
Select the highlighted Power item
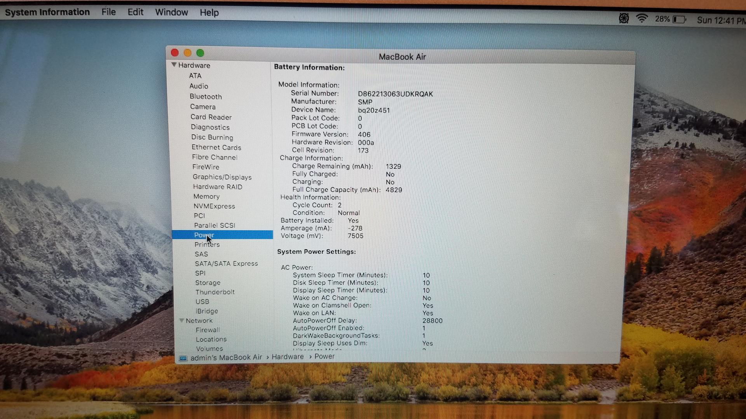[x=222, y=235]
